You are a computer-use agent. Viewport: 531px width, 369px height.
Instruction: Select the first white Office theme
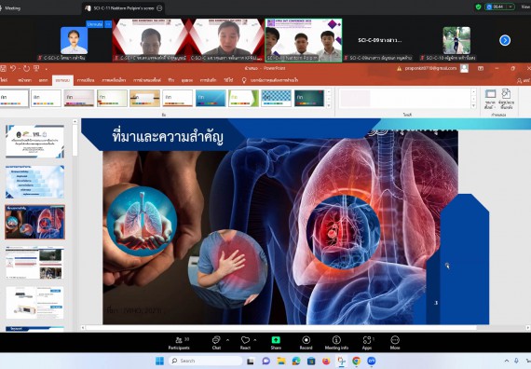[x=14, y=98]
